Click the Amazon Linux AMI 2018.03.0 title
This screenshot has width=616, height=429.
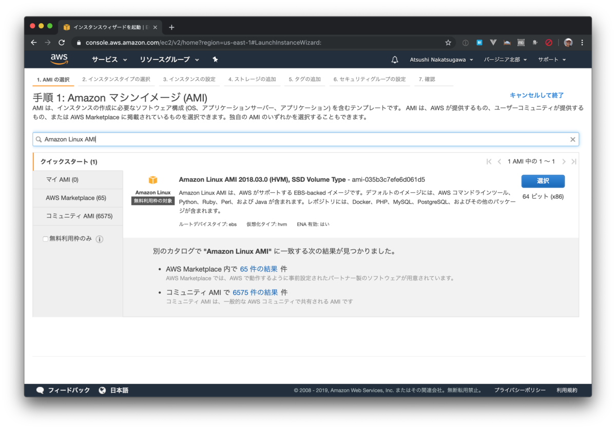262,179
